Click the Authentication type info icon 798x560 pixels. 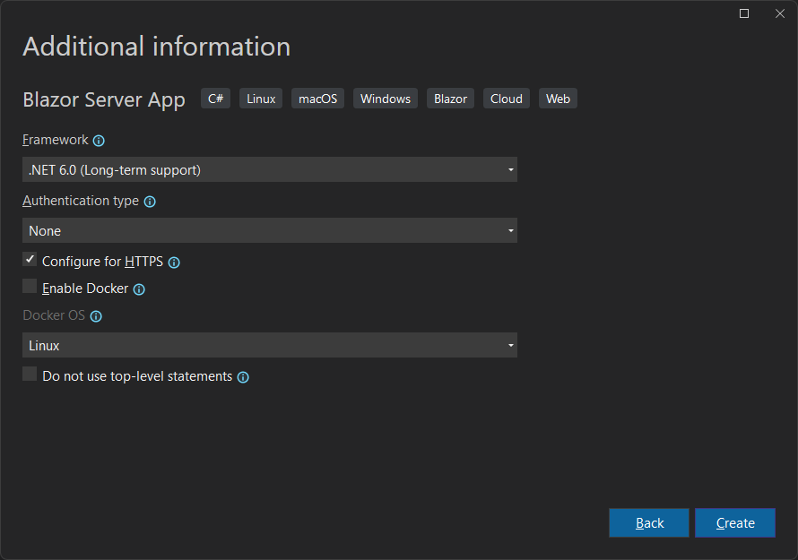point(150,202)
